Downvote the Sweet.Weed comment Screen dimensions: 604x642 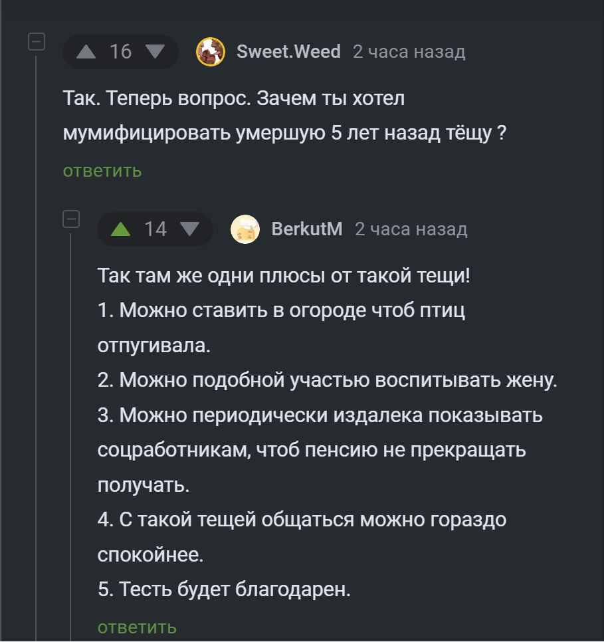pos(155,52)
